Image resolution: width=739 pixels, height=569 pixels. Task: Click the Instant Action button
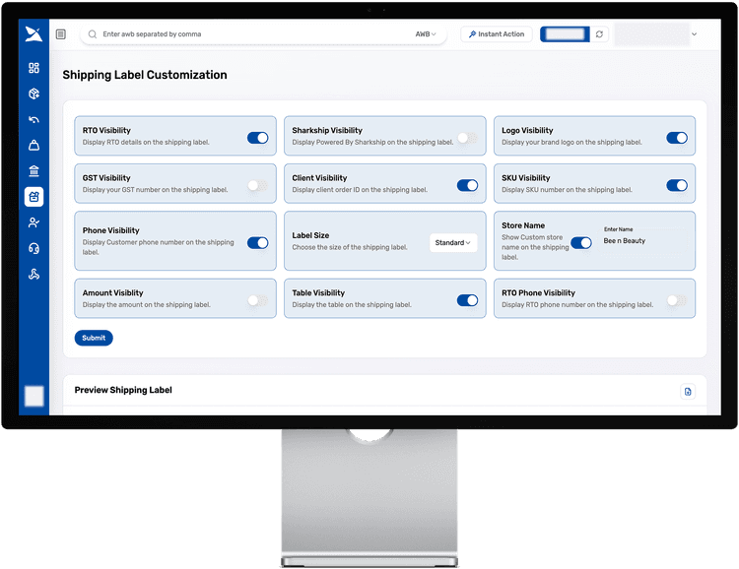click(497, 33)
